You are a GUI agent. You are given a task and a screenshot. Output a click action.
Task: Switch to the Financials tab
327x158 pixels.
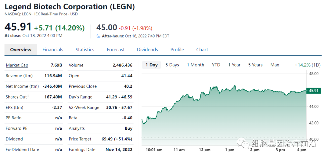pyautogui.click(x=53, y=50)
